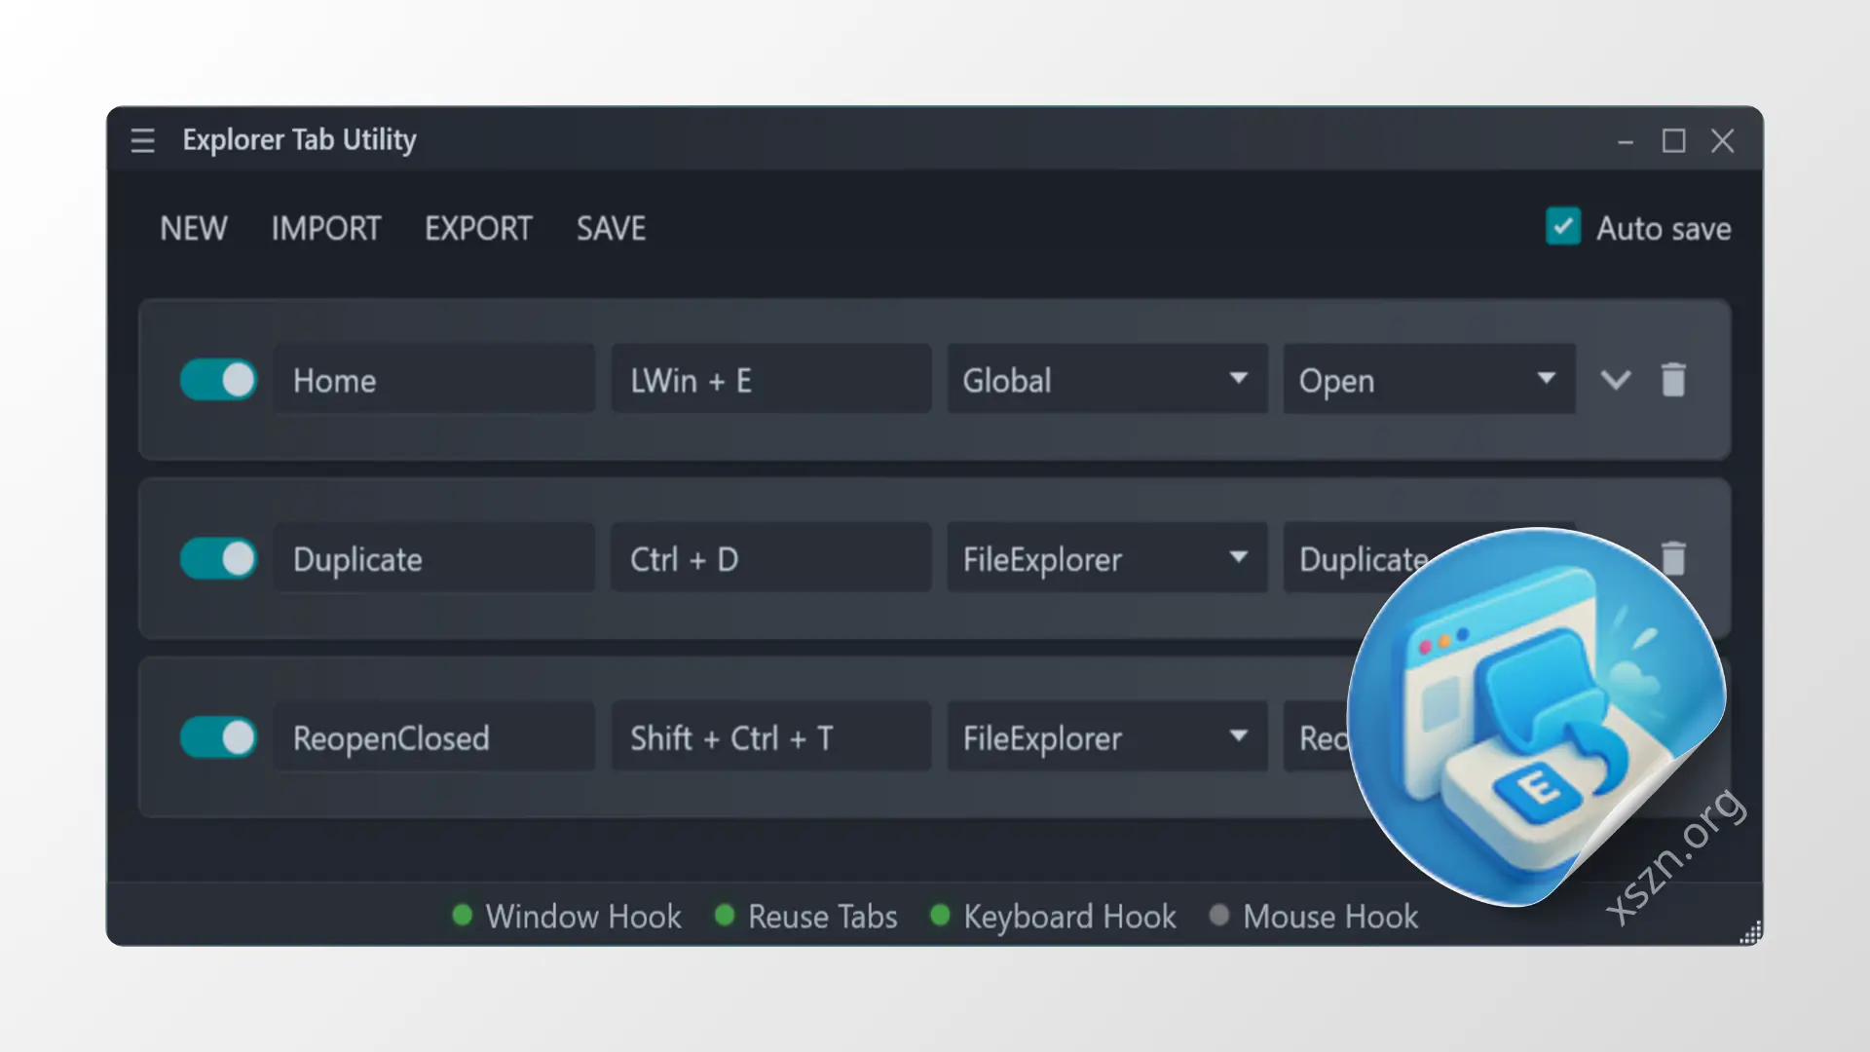Toggle the Auto save checkbox
This screenshot has width=1870, height=1052.
tap(1563, 227)
